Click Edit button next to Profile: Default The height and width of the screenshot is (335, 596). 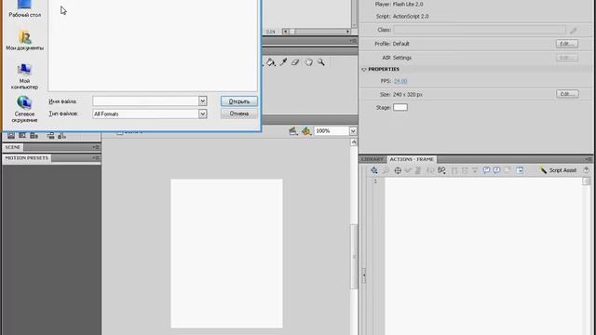pyautogui.click(x=567, y=44)
